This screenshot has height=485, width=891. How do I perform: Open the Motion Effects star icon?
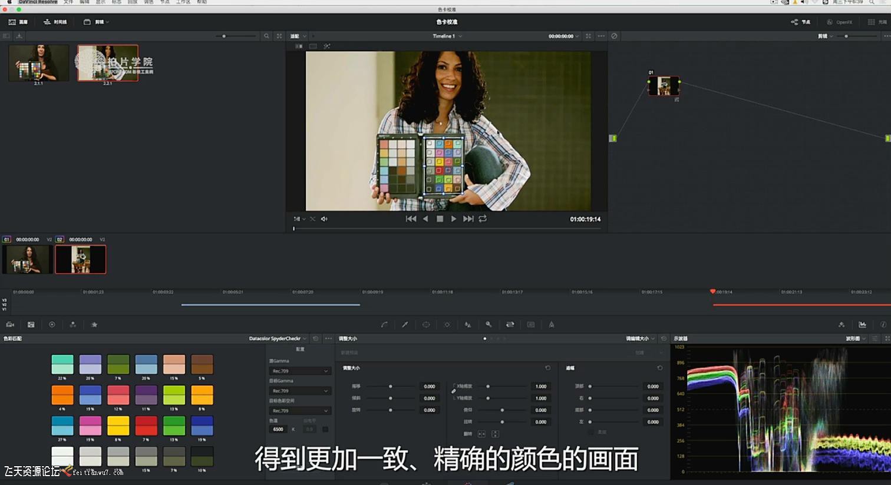[94, 324]
